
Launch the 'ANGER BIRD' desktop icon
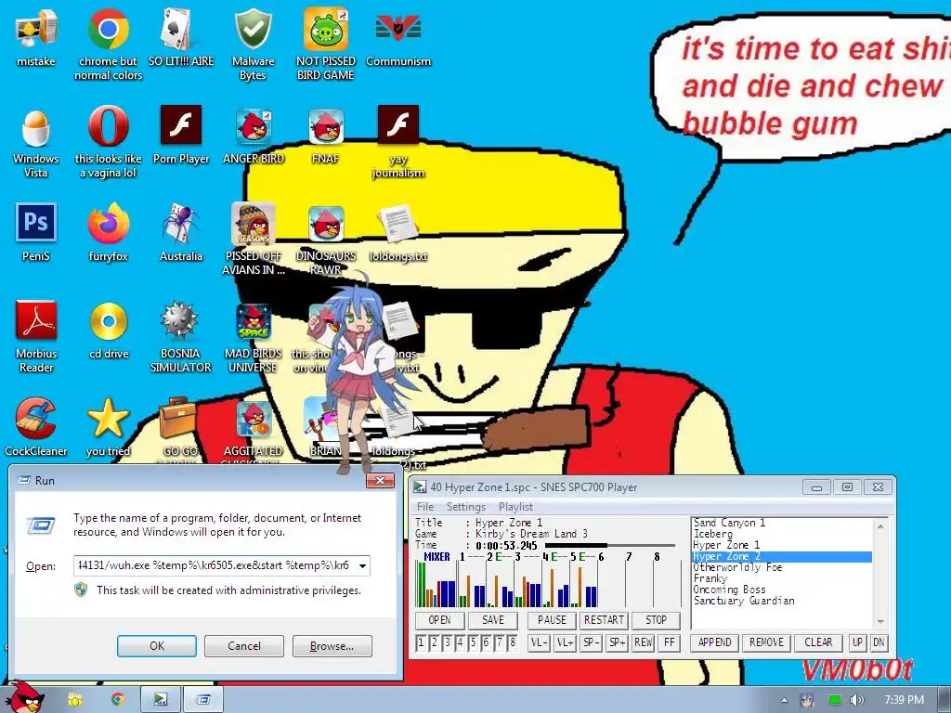pyautogui.click(x=253, y=126)
